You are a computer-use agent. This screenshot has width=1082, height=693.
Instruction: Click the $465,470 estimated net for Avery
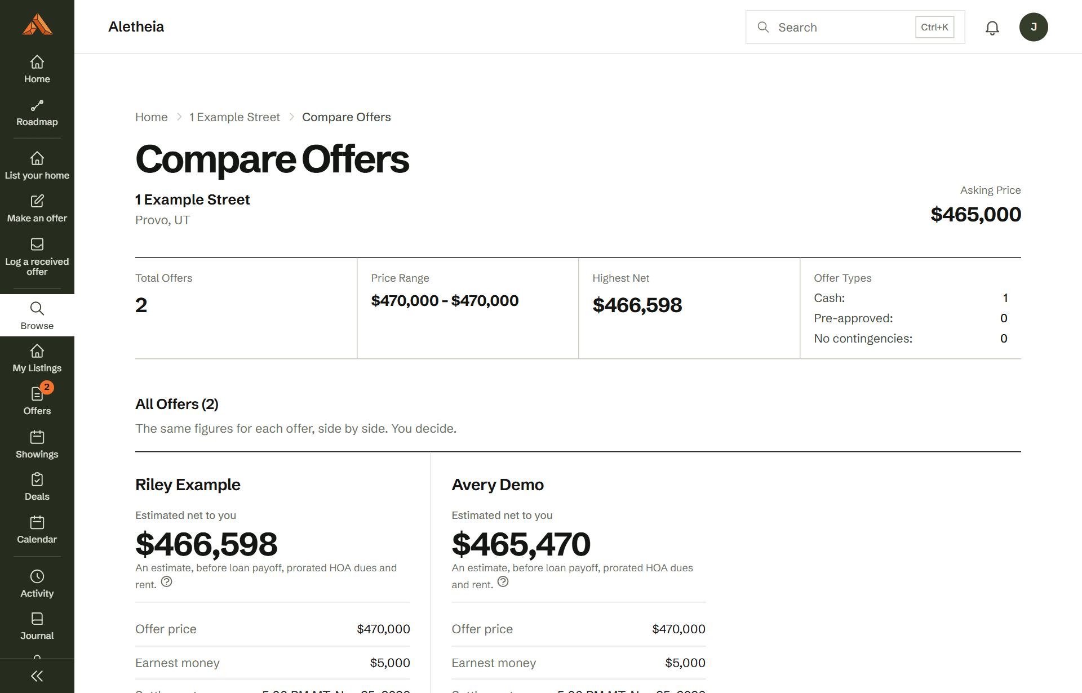click(521, 544)
